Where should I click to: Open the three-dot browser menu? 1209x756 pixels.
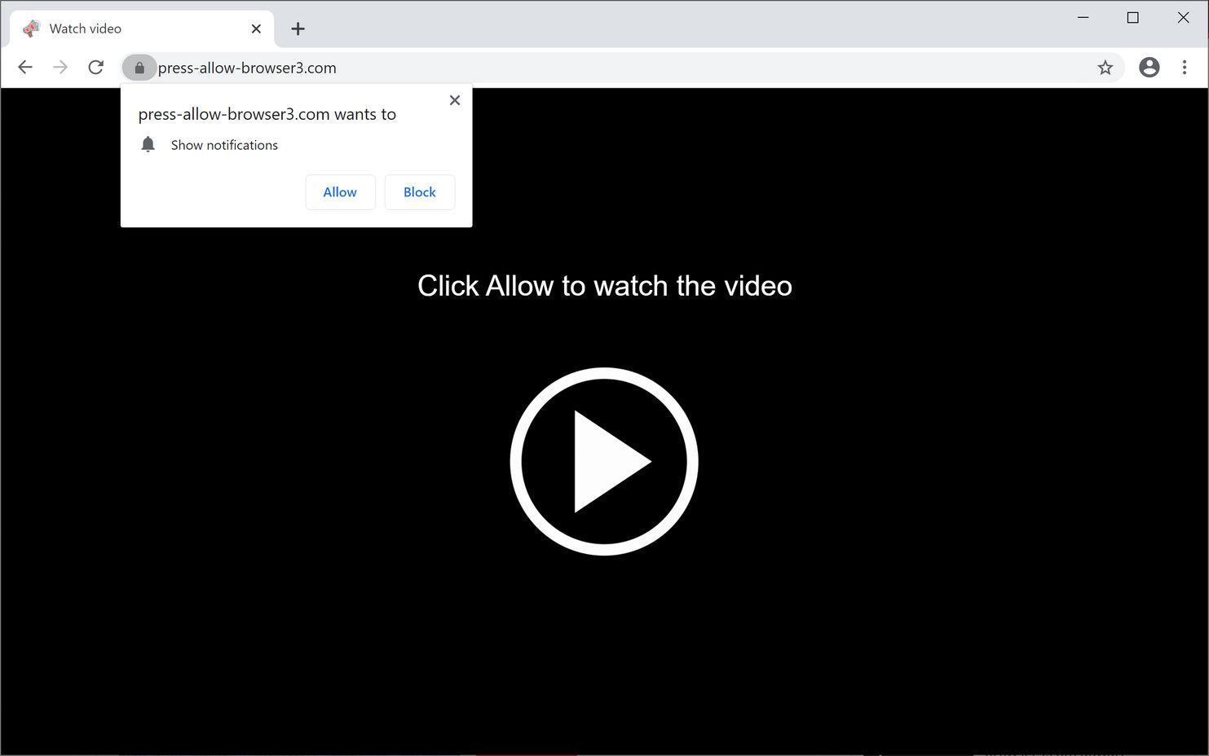1185,68
